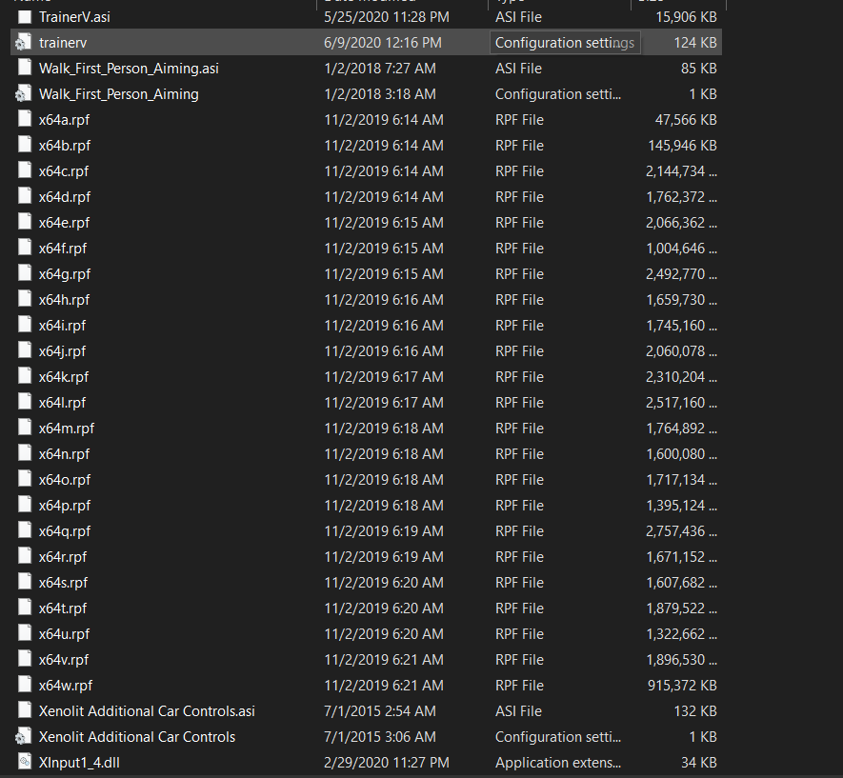Click the x64m.rpf file icon

[x=25, y=429]
